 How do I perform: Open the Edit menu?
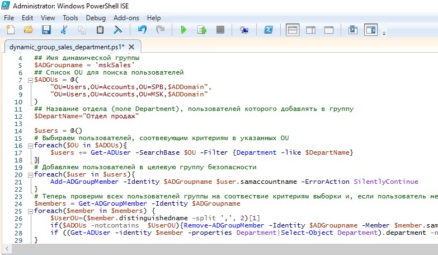(27, 18)
